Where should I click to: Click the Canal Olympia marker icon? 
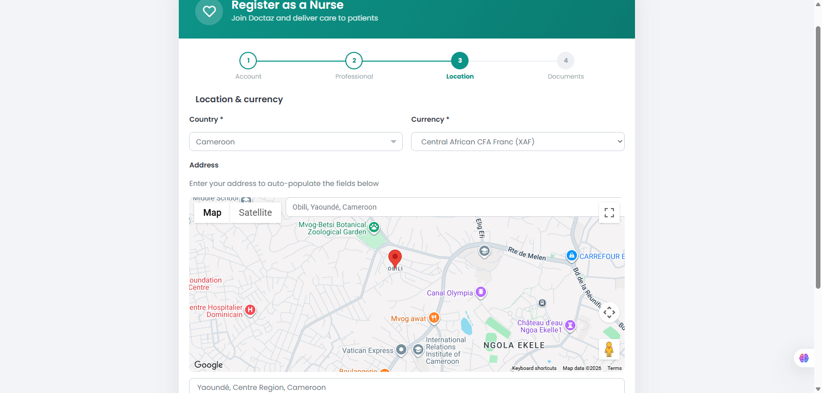click(481, 292)
